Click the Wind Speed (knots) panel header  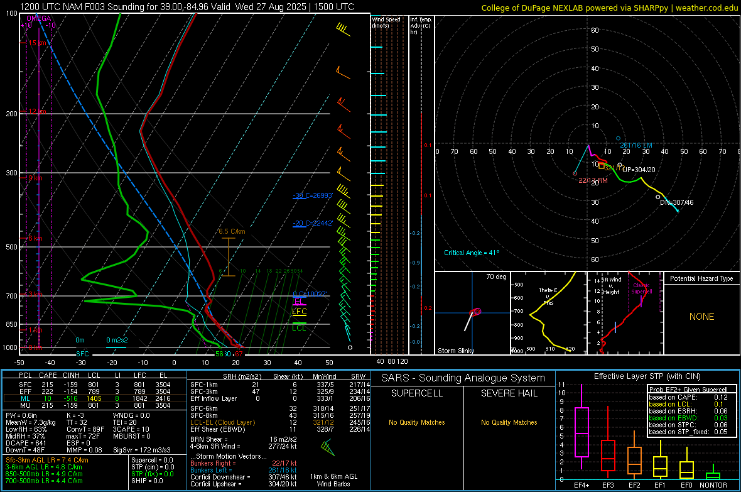(386, 22)
